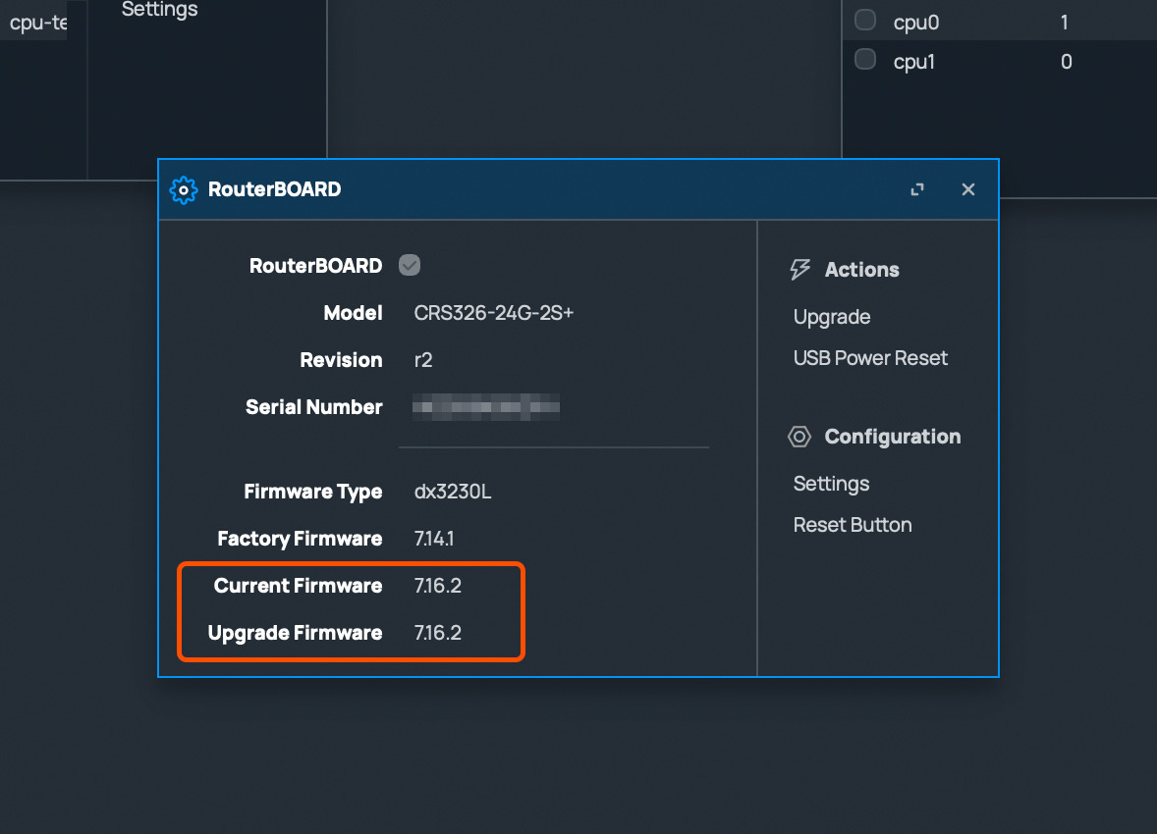Click the Upgrade Firmware label

(x=296, y=633)
